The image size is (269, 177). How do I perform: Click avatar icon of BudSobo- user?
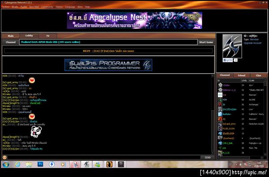220,114
